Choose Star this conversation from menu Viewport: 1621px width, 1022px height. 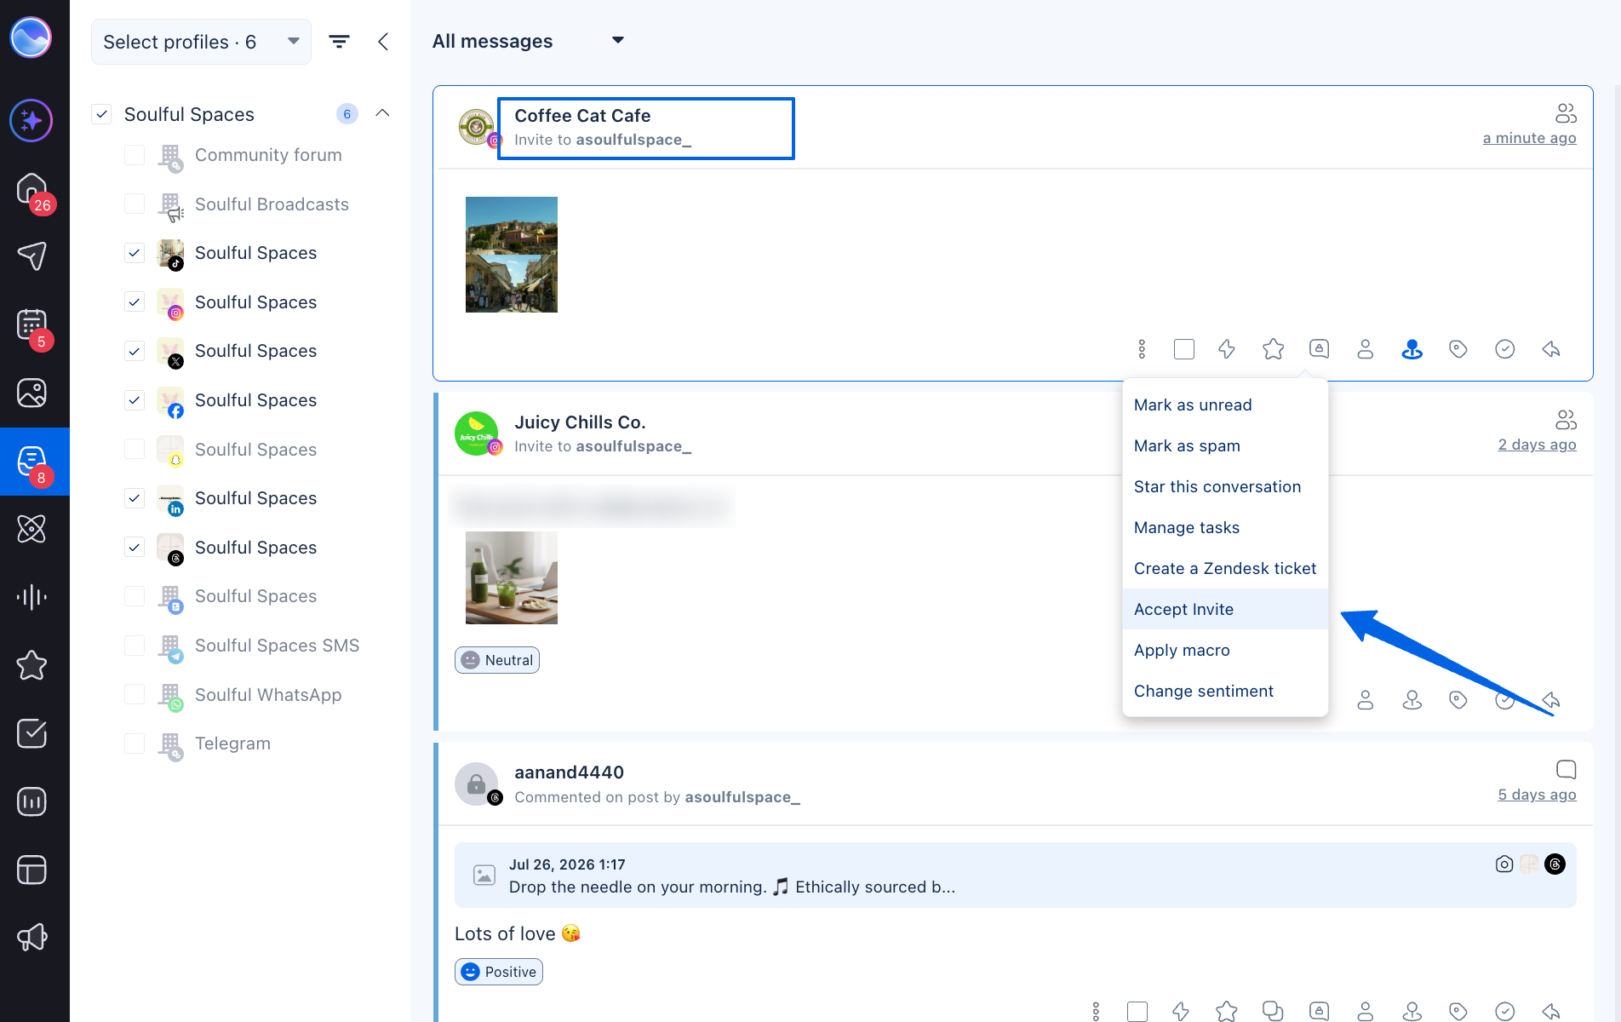click(1225, 486)
